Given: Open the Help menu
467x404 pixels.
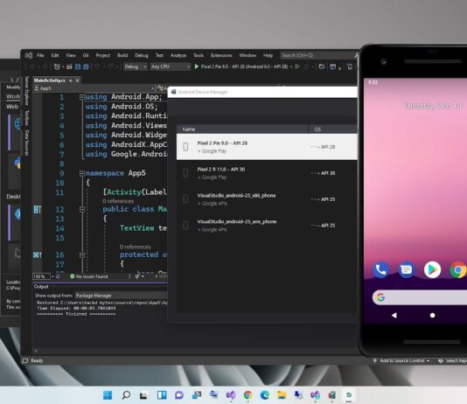Looking at the screenshot, I should tap(268, 55).
